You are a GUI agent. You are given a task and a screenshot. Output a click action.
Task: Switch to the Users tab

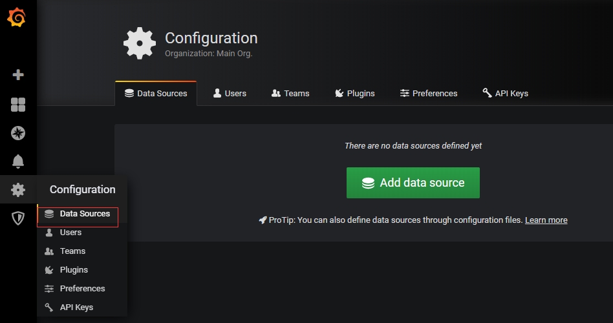coord(230,94)
